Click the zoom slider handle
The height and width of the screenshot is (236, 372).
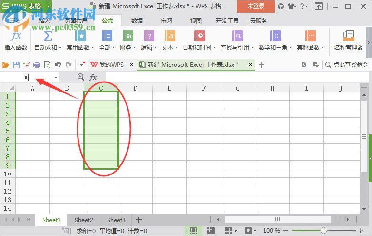[323, 230]
